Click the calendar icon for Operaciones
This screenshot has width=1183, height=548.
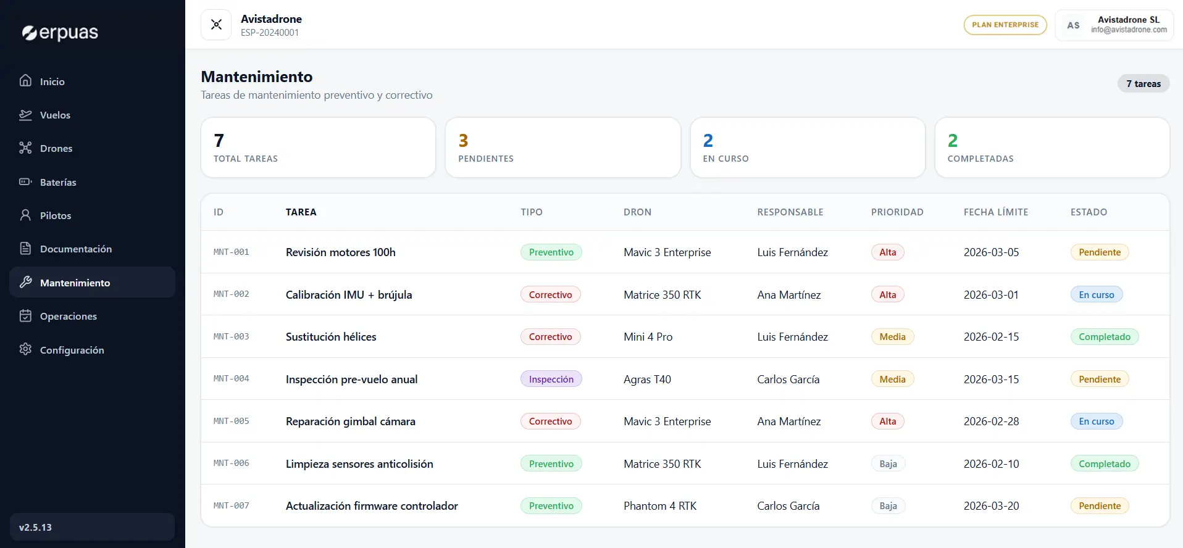(x=25, y=316)
